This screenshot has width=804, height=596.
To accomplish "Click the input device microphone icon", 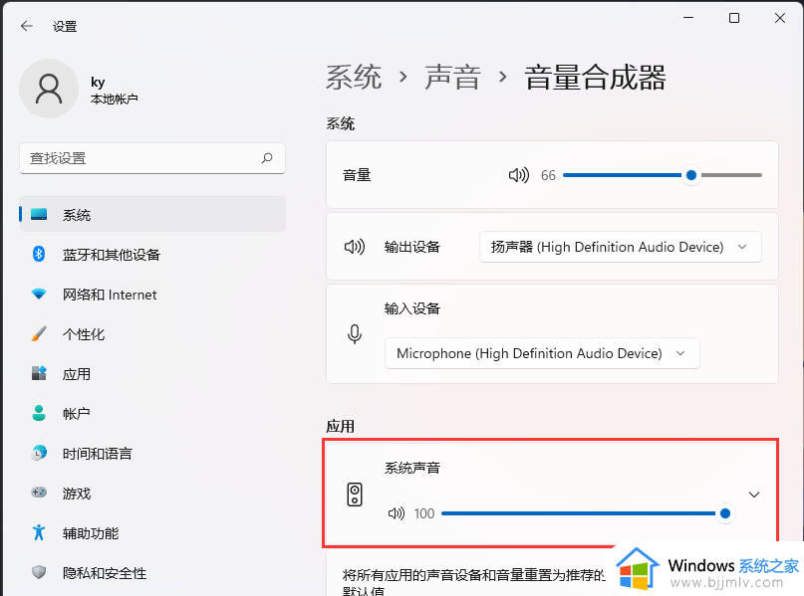I will 355,334.
